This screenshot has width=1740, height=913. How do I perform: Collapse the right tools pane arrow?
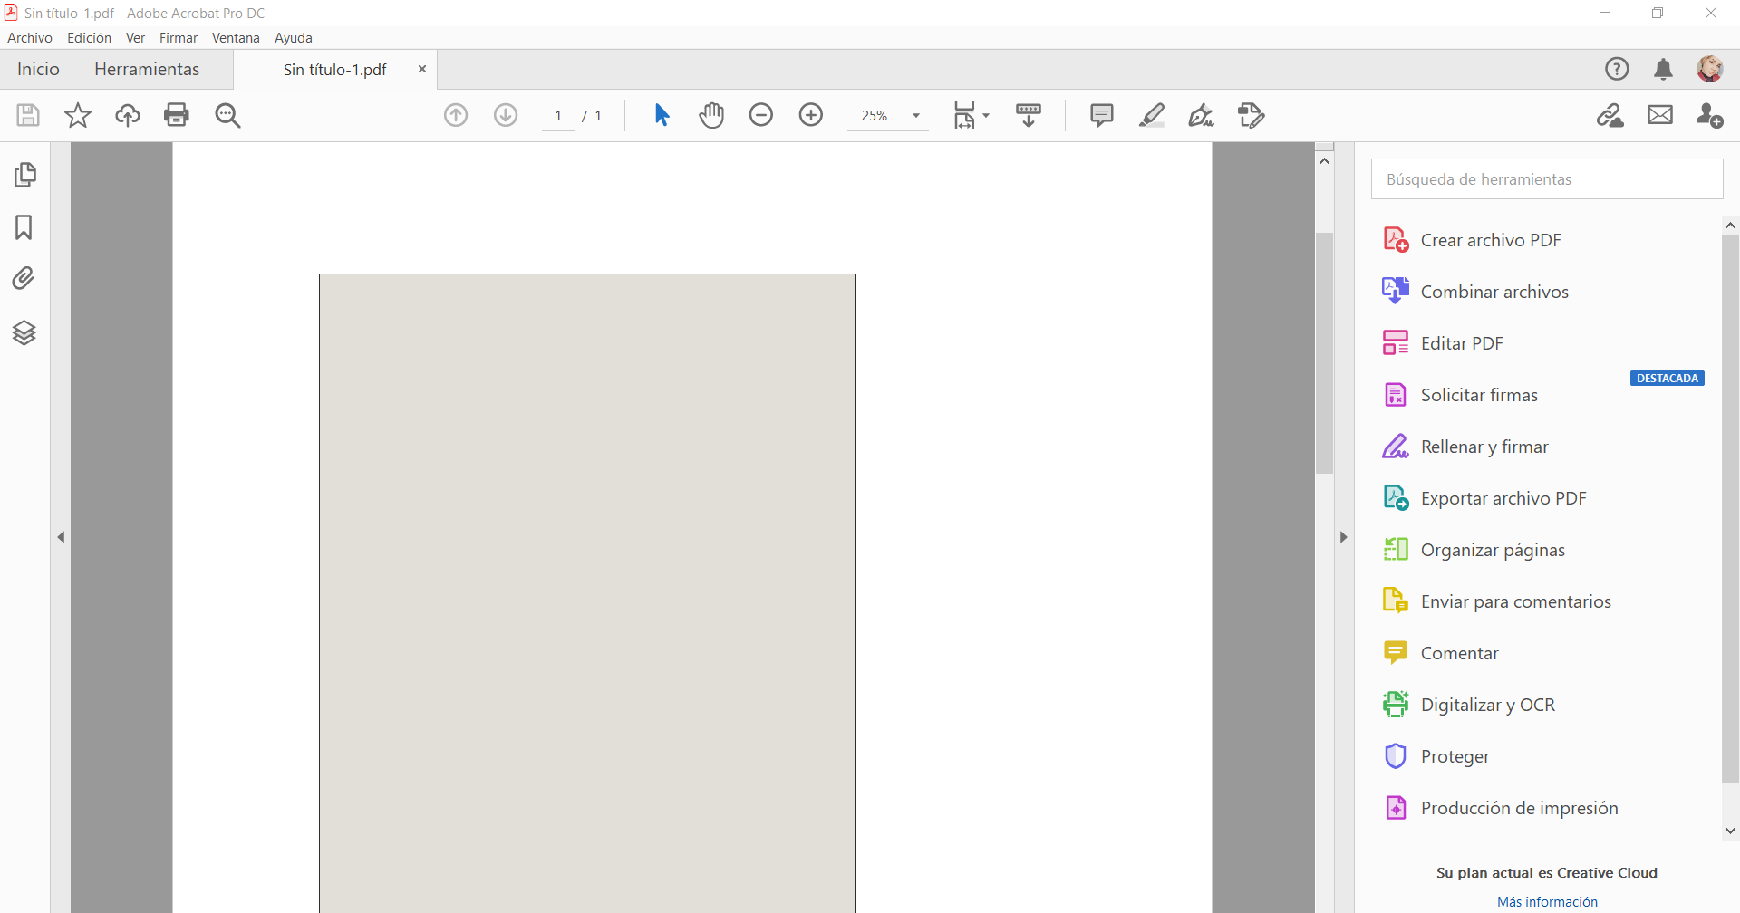(1343, 537)
